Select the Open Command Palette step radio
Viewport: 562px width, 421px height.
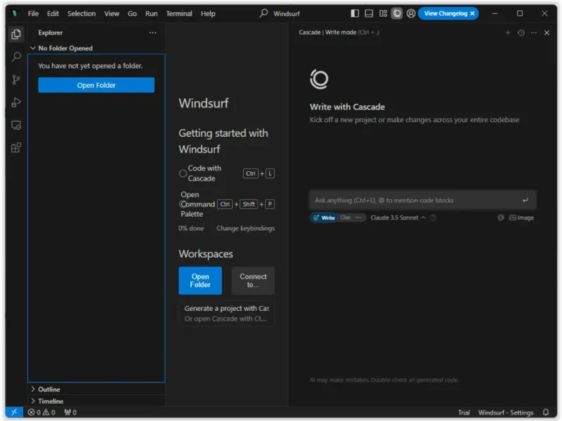click(x=183, y=204)
